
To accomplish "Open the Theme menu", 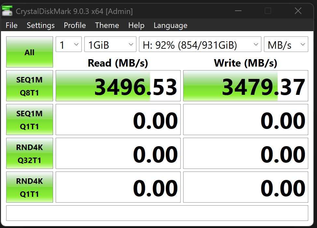I will point(107,25).
